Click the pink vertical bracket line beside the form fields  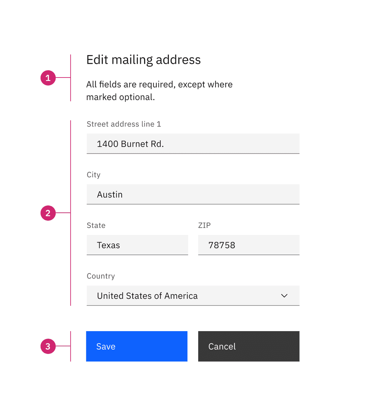coord(71,167)
